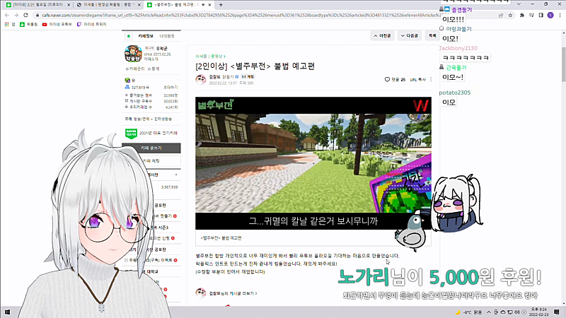Image resolution: width=566 pixels, height=318 pixels.
Task: Switch to the 나의활동 tab
Action: coord(167,36)
